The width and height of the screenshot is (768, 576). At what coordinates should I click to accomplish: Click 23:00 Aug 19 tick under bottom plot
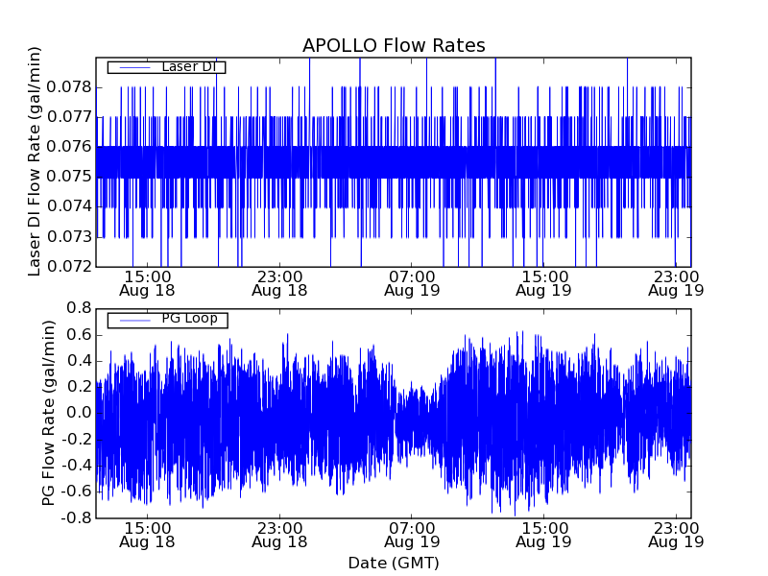[x=676, y=535]
